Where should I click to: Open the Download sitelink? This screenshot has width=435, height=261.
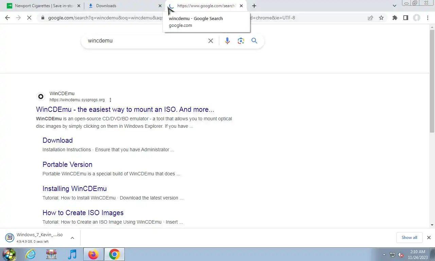coord(57,140)
